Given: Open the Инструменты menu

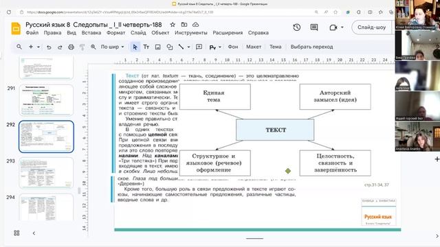Looking at the screenshot, I should coord(191,33).
